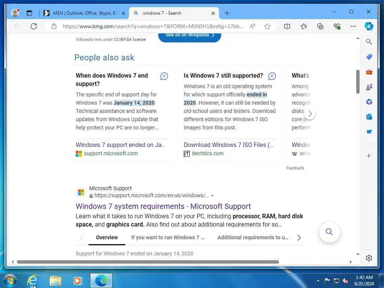Open the Edge profile avatar
The image size is (384, 288).
tap(15, 13)
